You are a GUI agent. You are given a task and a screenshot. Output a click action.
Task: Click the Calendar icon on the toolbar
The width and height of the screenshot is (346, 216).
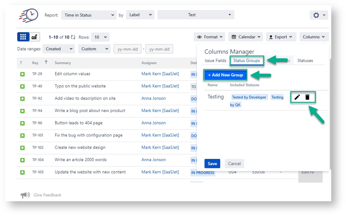[233, 37]
